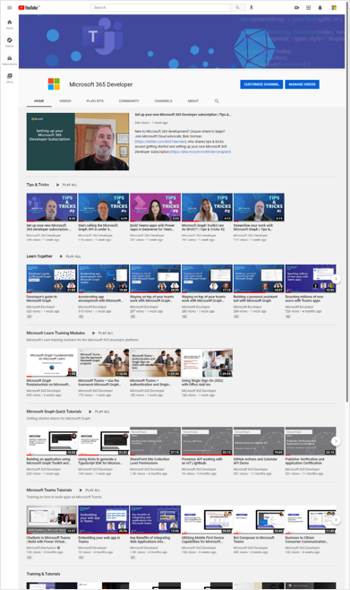Open 'Developer's guide to Microsoft Graph' thumbnail
350x590 pixels.
pyautogui.click(x=52, y=279)
